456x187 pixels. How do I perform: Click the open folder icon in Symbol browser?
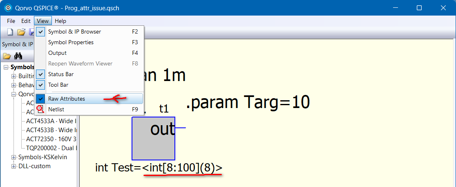pyautogui.click(x=7, y=56)
